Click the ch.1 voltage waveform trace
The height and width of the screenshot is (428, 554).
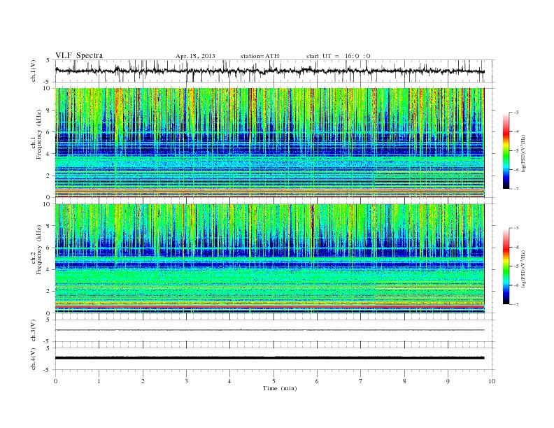(269, 71)
